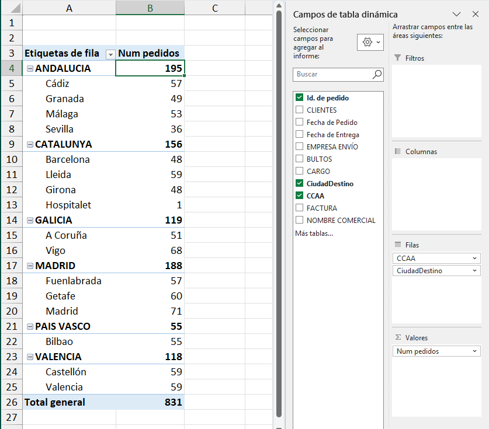This screenshot has width=489, height=429.
Task: Select column C header
Action: click(x=215, y=8)
